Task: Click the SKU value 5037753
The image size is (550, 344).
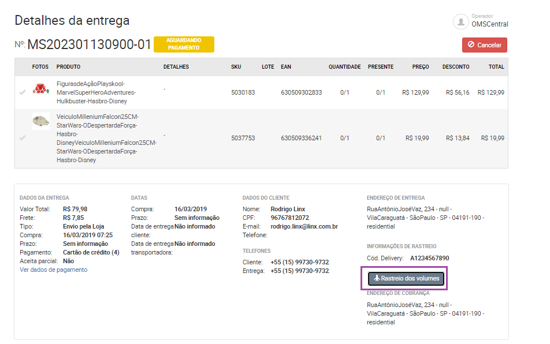Action: (x=243, y=138)
